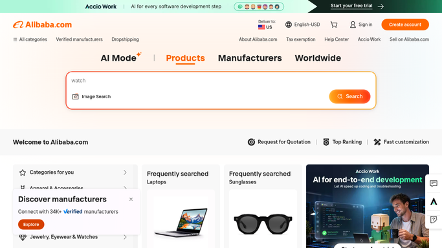Click the Fast customization pencil icon
442x248 pixels.
(377, 142)
